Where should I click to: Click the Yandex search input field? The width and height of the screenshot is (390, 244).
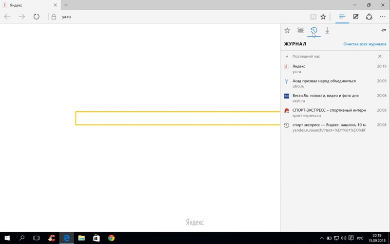pyautogui.click(x=178, y=118)
